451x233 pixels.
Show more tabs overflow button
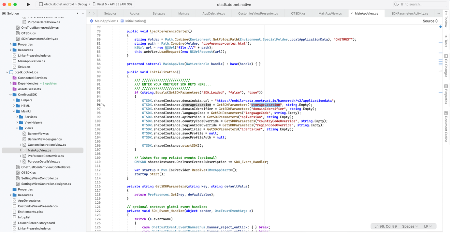coord(438,13)
